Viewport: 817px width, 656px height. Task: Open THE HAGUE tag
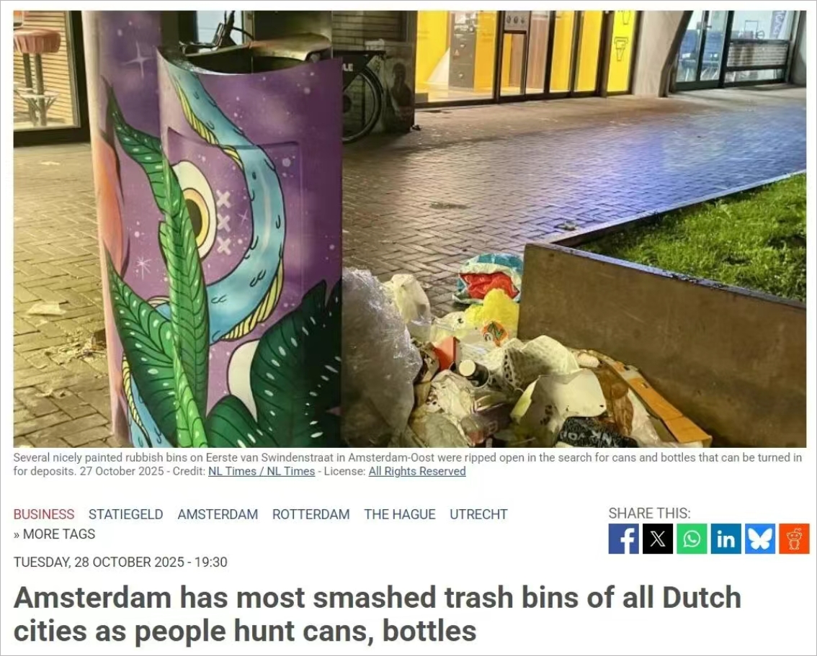point(400,514)
